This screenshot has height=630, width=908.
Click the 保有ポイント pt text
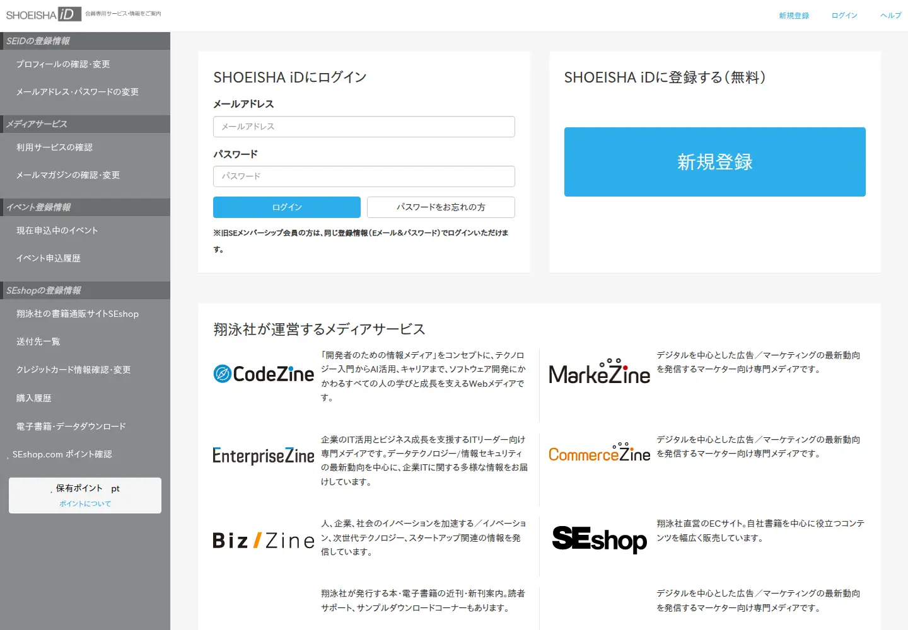(x=88, y=488)
